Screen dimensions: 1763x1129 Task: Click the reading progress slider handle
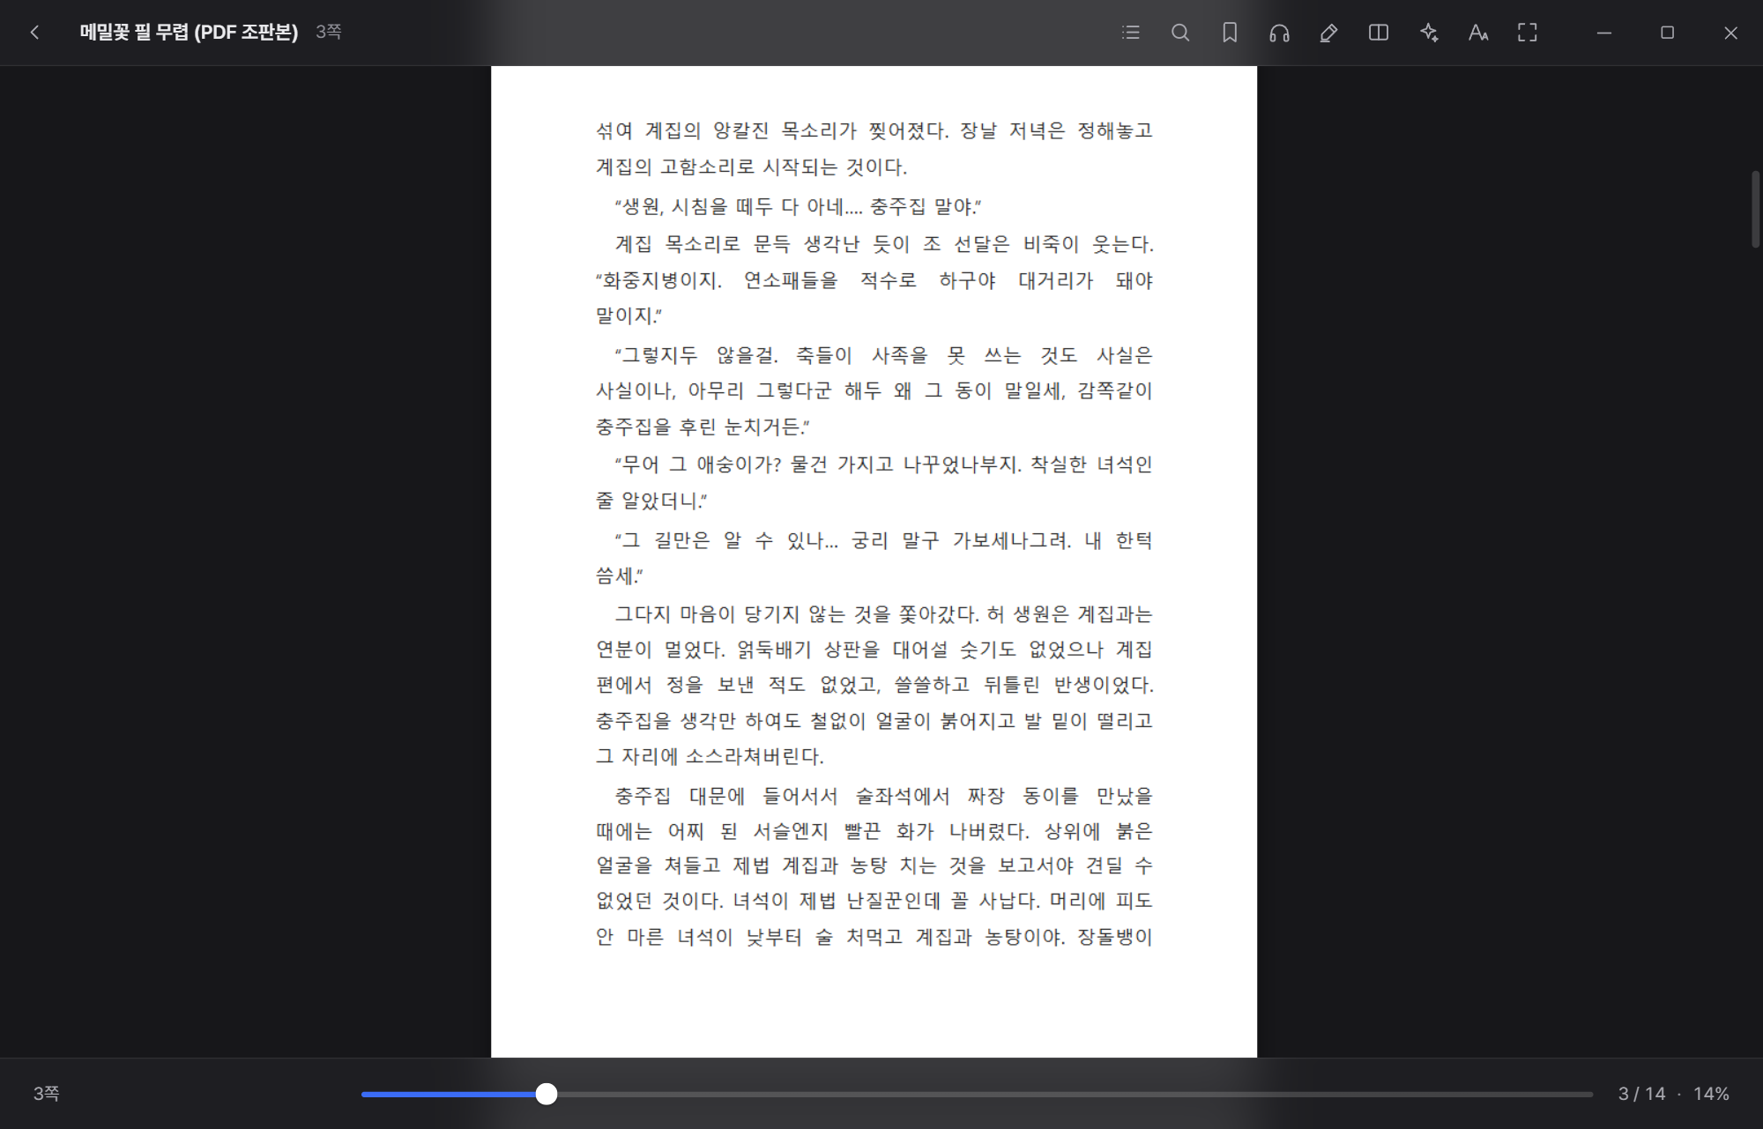pyautogui.click(x=547, y=1094)
